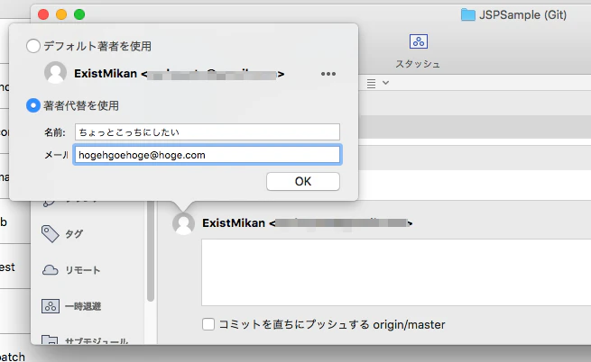591x362 pixels.
Task: Maximize the window with green button
Action: point(79,14)
